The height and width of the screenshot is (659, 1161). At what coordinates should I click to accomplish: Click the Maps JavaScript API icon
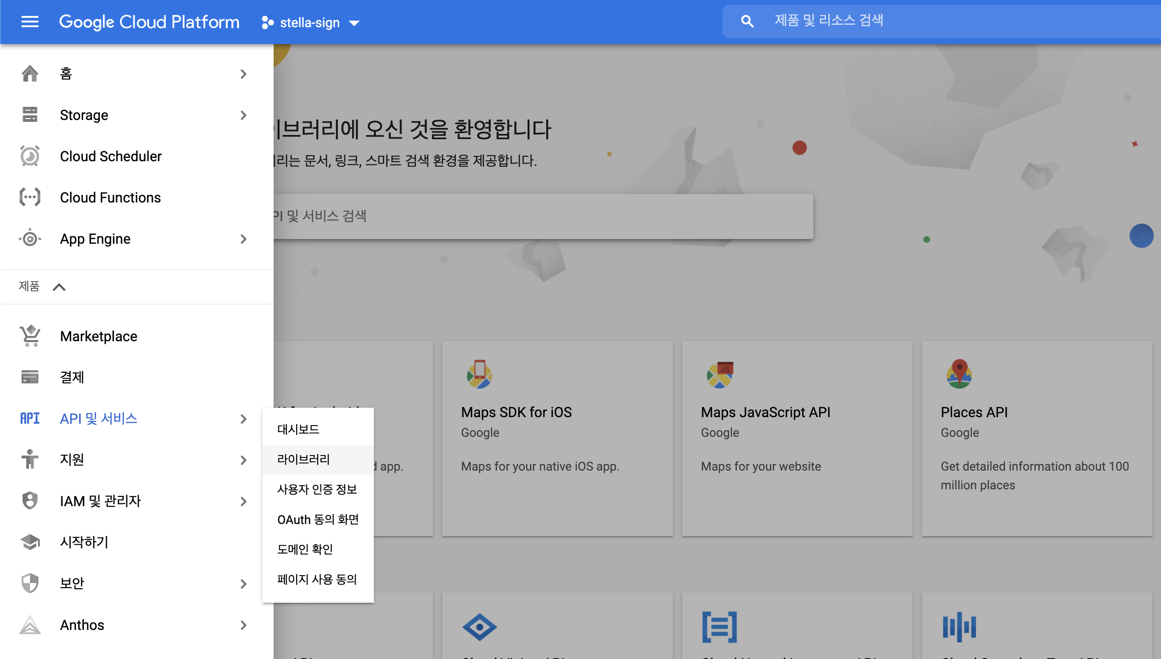click(x=720, y=374)
